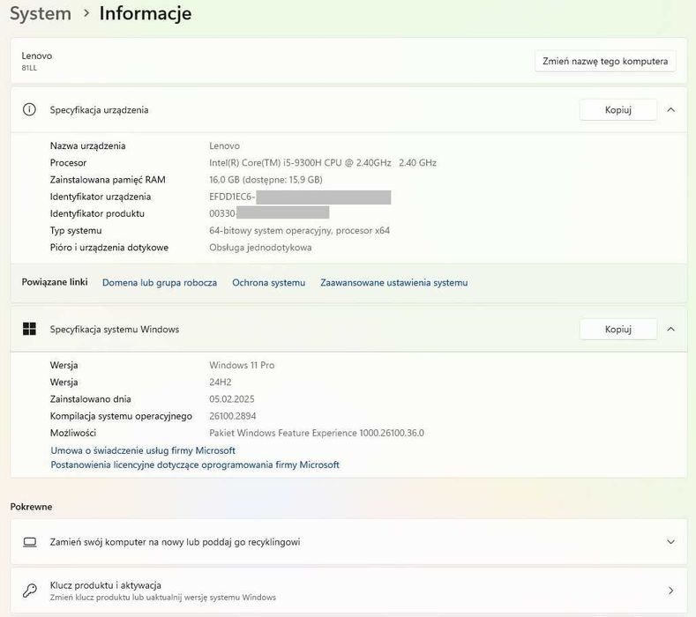This screenshot has width=696, height=617.
Task: Go back to System in breadcrumb
Action: [41, 14]
